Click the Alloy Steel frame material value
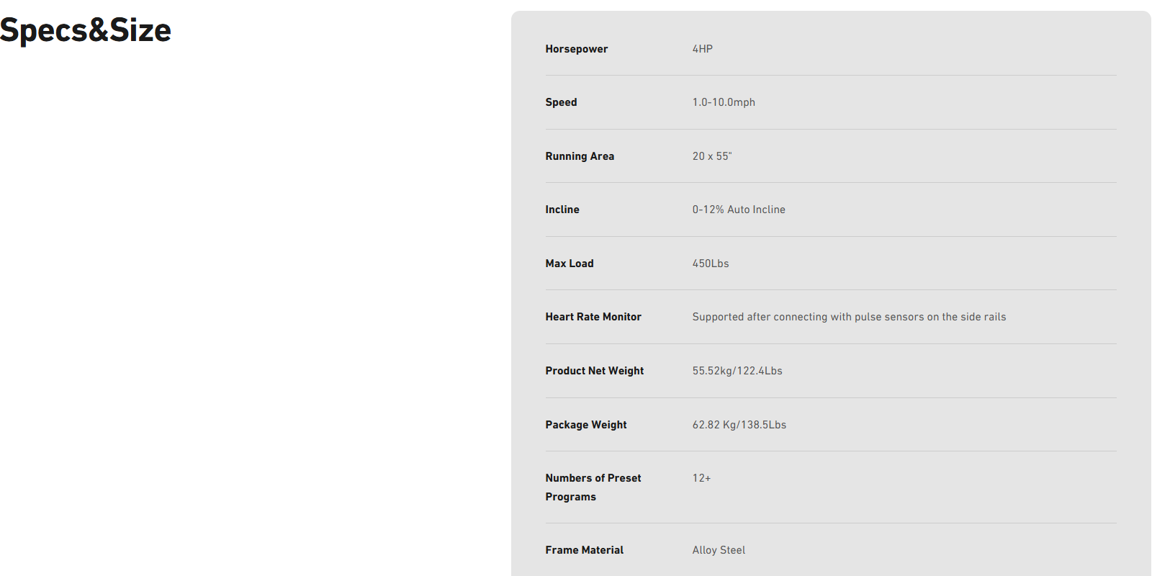1152x576 pixels. coord(719,550)
